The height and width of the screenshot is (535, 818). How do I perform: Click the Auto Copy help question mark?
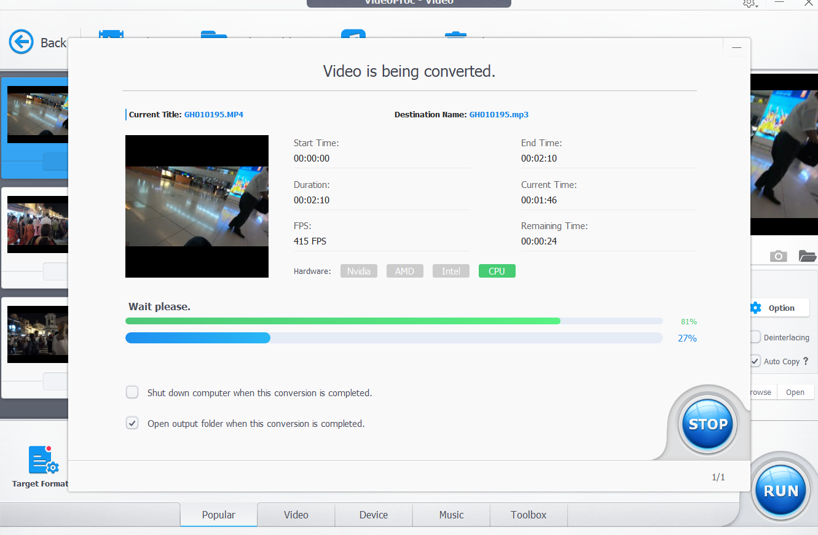[x=806, y=361]
